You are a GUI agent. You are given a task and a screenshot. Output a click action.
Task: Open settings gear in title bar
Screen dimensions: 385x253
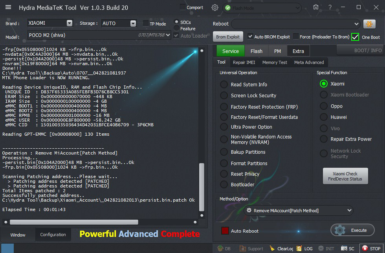click(x=215, y=7)
